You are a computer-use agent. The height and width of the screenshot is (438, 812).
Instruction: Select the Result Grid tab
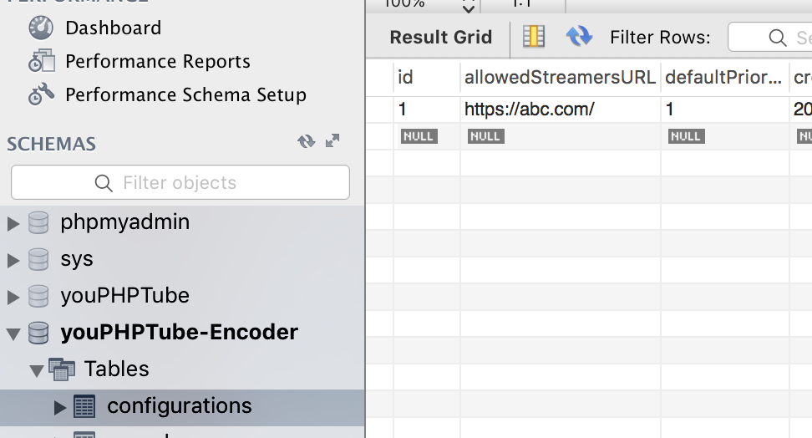point(441,38)
